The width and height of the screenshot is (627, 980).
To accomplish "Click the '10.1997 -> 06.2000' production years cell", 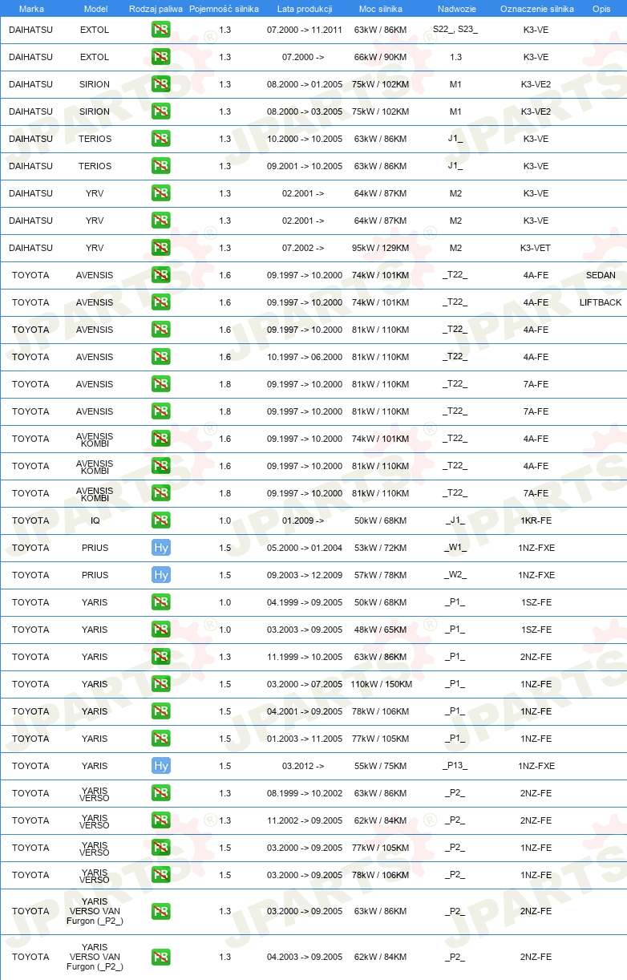I will [305, 357].
